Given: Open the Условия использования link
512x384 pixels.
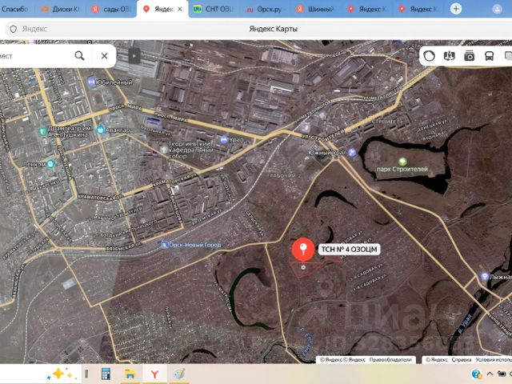Looking at the screenshot, I should (494, 359).
